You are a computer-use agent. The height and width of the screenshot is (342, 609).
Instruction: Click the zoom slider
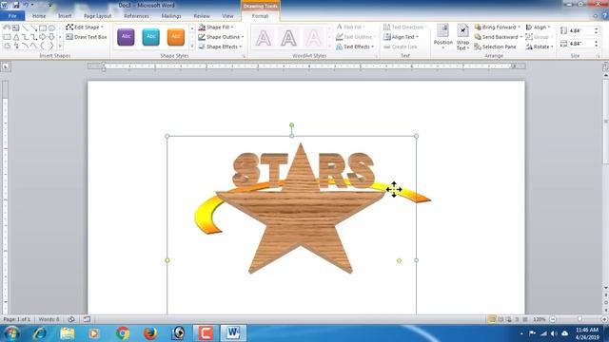click(579, 319)
